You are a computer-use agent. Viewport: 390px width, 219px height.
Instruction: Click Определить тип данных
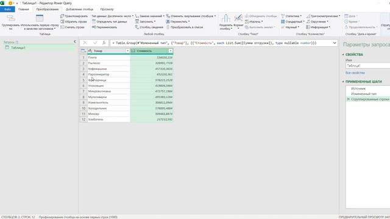(x=110, y=22)
